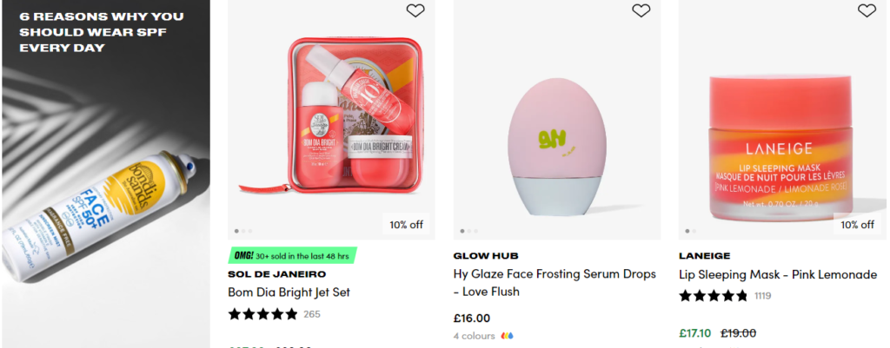Click the 1119 review count for Laneige

click(762, 296)
